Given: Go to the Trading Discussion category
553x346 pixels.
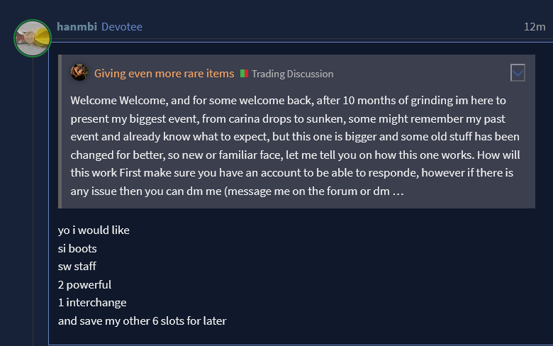Looking at the screenshot, I should pos(292,74).
